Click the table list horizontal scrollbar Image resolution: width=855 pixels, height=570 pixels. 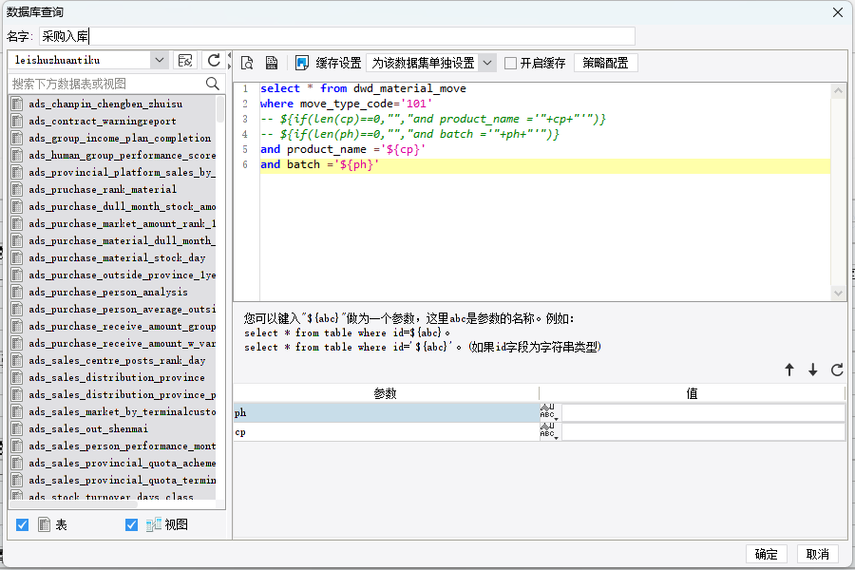[x=74, y=504]
